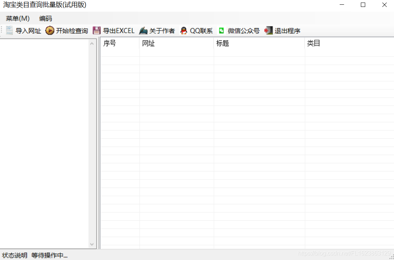Click the QQ penguin icon

(184, 31)
